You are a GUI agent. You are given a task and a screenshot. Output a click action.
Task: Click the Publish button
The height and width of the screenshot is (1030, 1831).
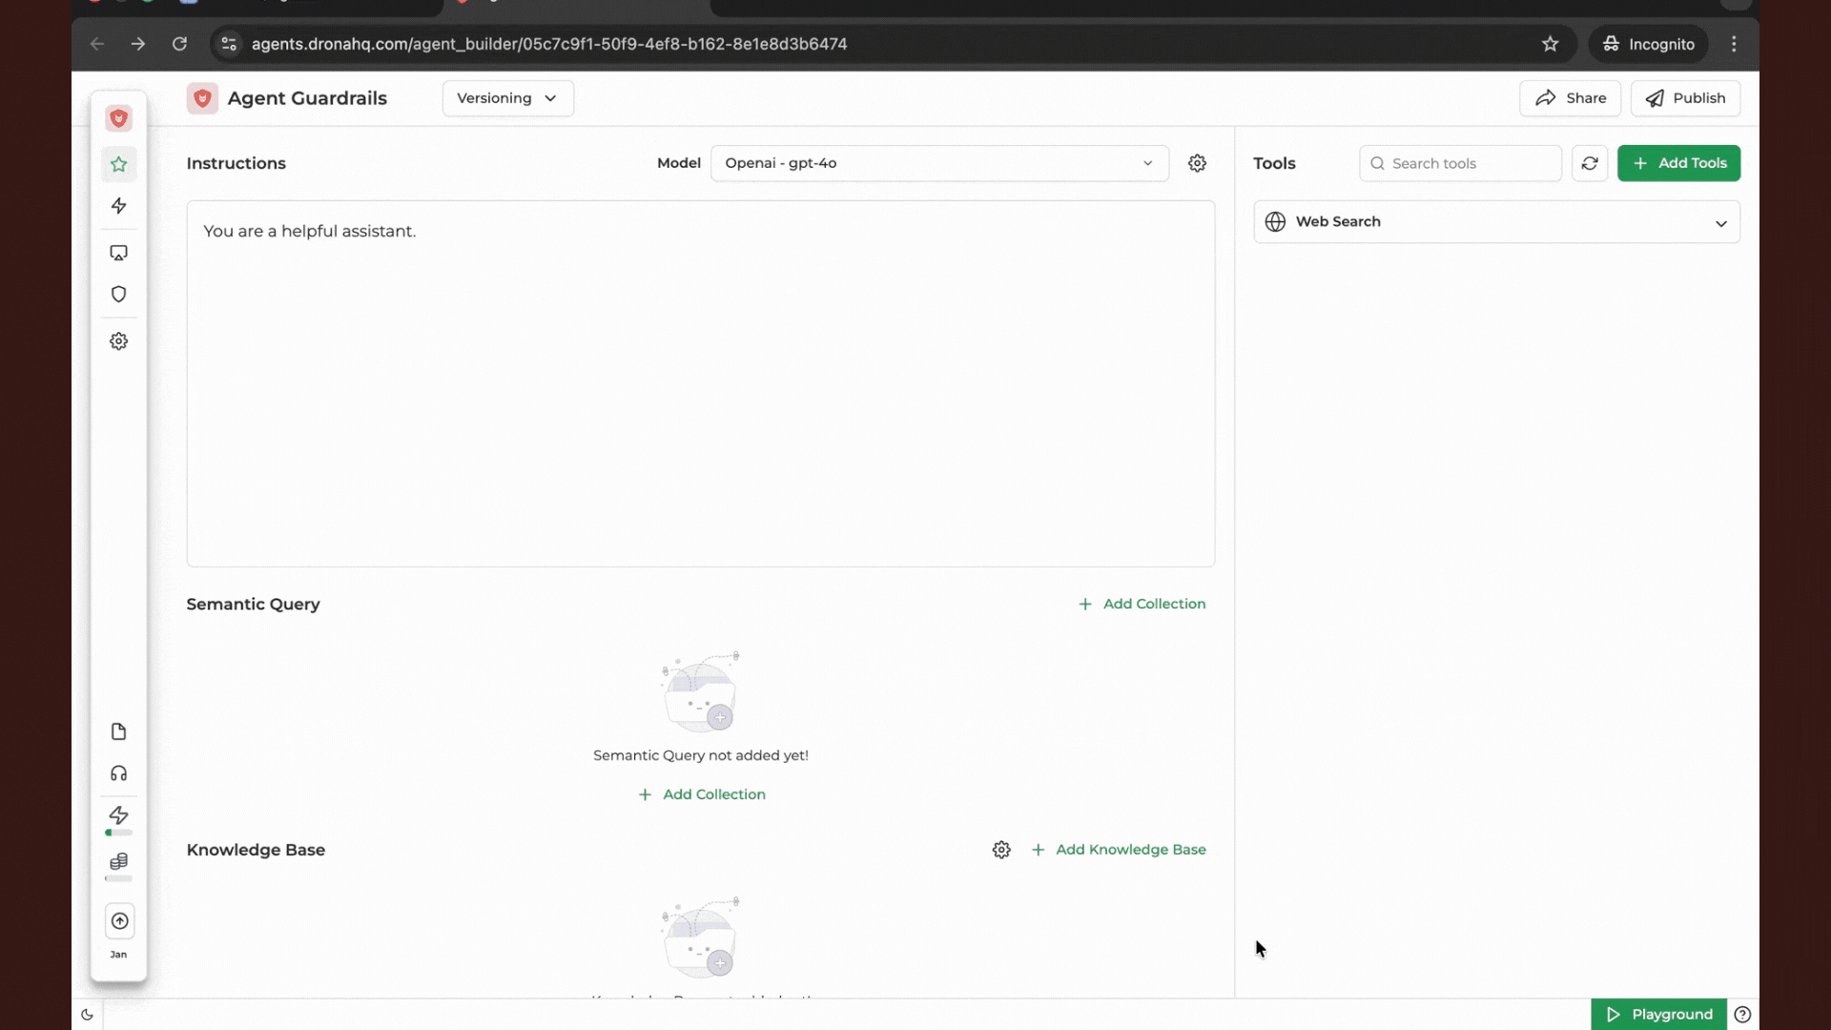click(x=1685, y=98)
